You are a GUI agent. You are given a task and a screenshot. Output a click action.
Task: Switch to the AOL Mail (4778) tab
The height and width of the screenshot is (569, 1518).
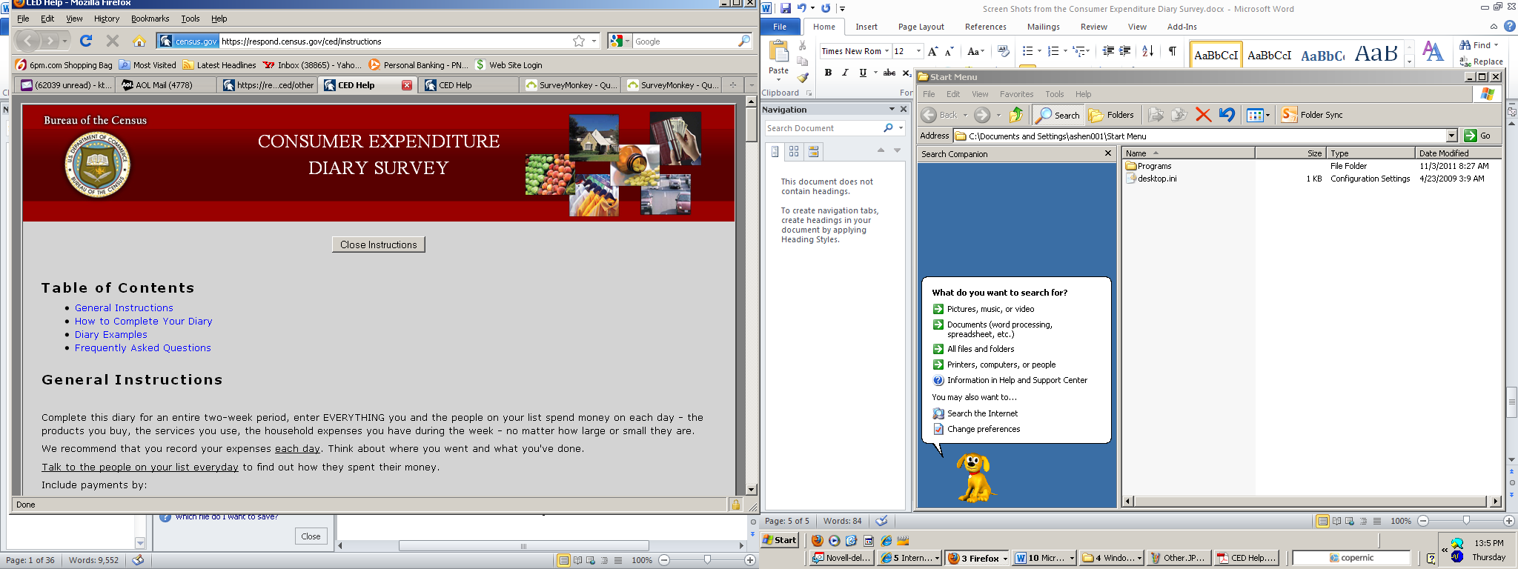(x=165, y=85)
